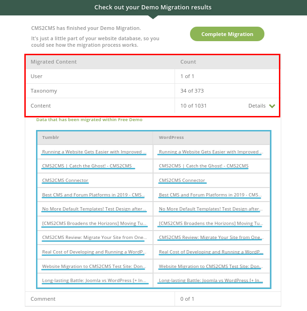307x311 pixels.
Task: Click the Migrated Content column header
Action: point(53,62)
